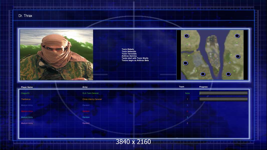This screenshot has width=267, height=150.
Task: Click the 'Anthrax Gamma' bonus line
Action: (x=129, y=56)
